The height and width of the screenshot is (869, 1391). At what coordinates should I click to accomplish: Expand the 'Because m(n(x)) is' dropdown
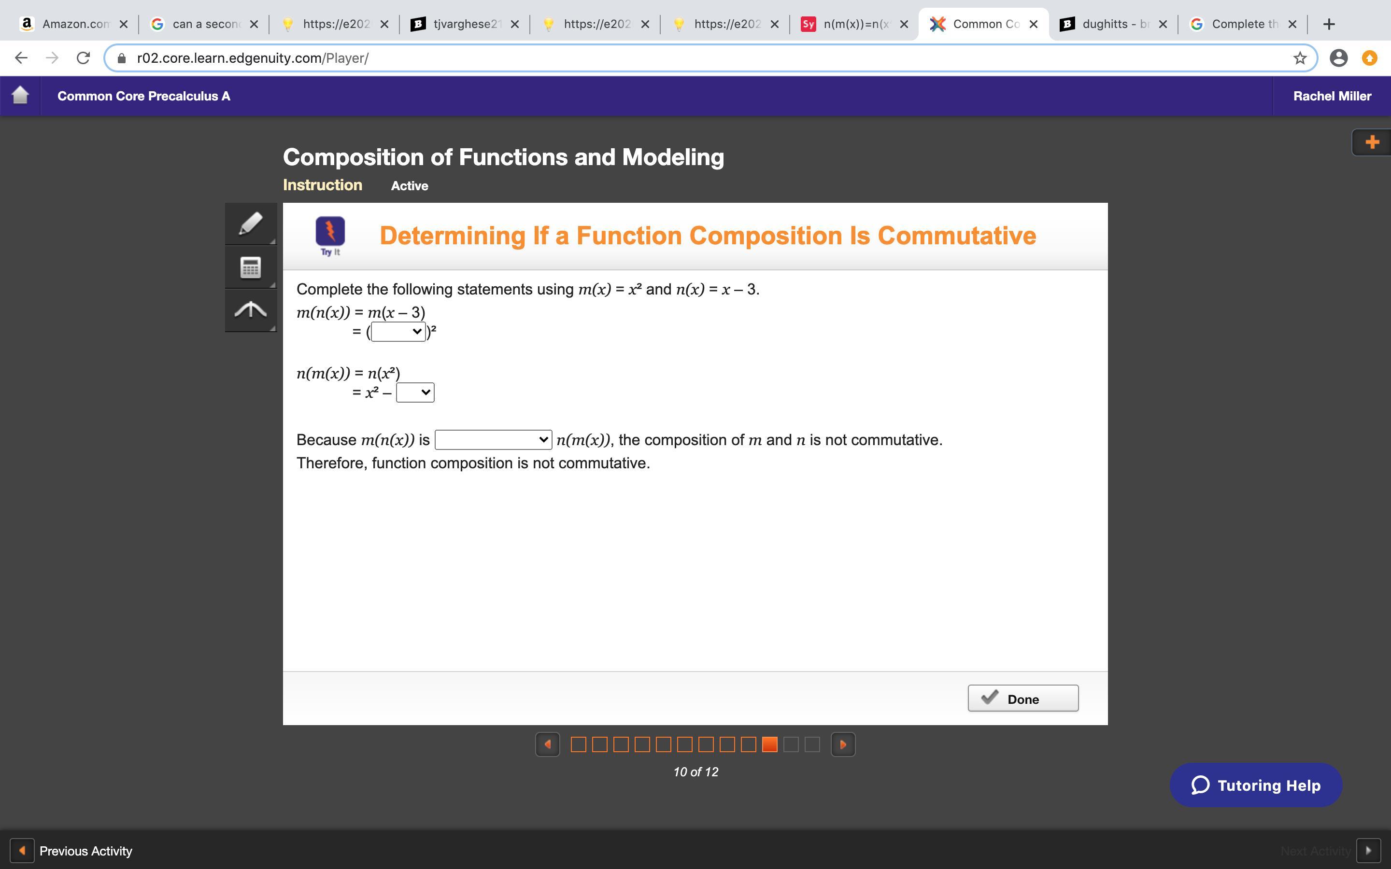(x=493, y=440)
